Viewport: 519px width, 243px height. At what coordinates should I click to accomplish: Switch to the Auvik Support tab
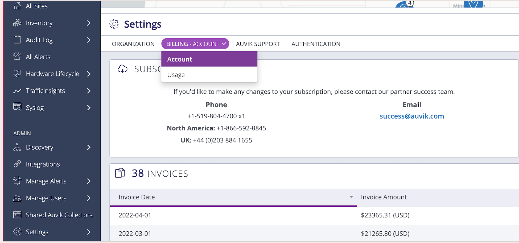[258, 44]
